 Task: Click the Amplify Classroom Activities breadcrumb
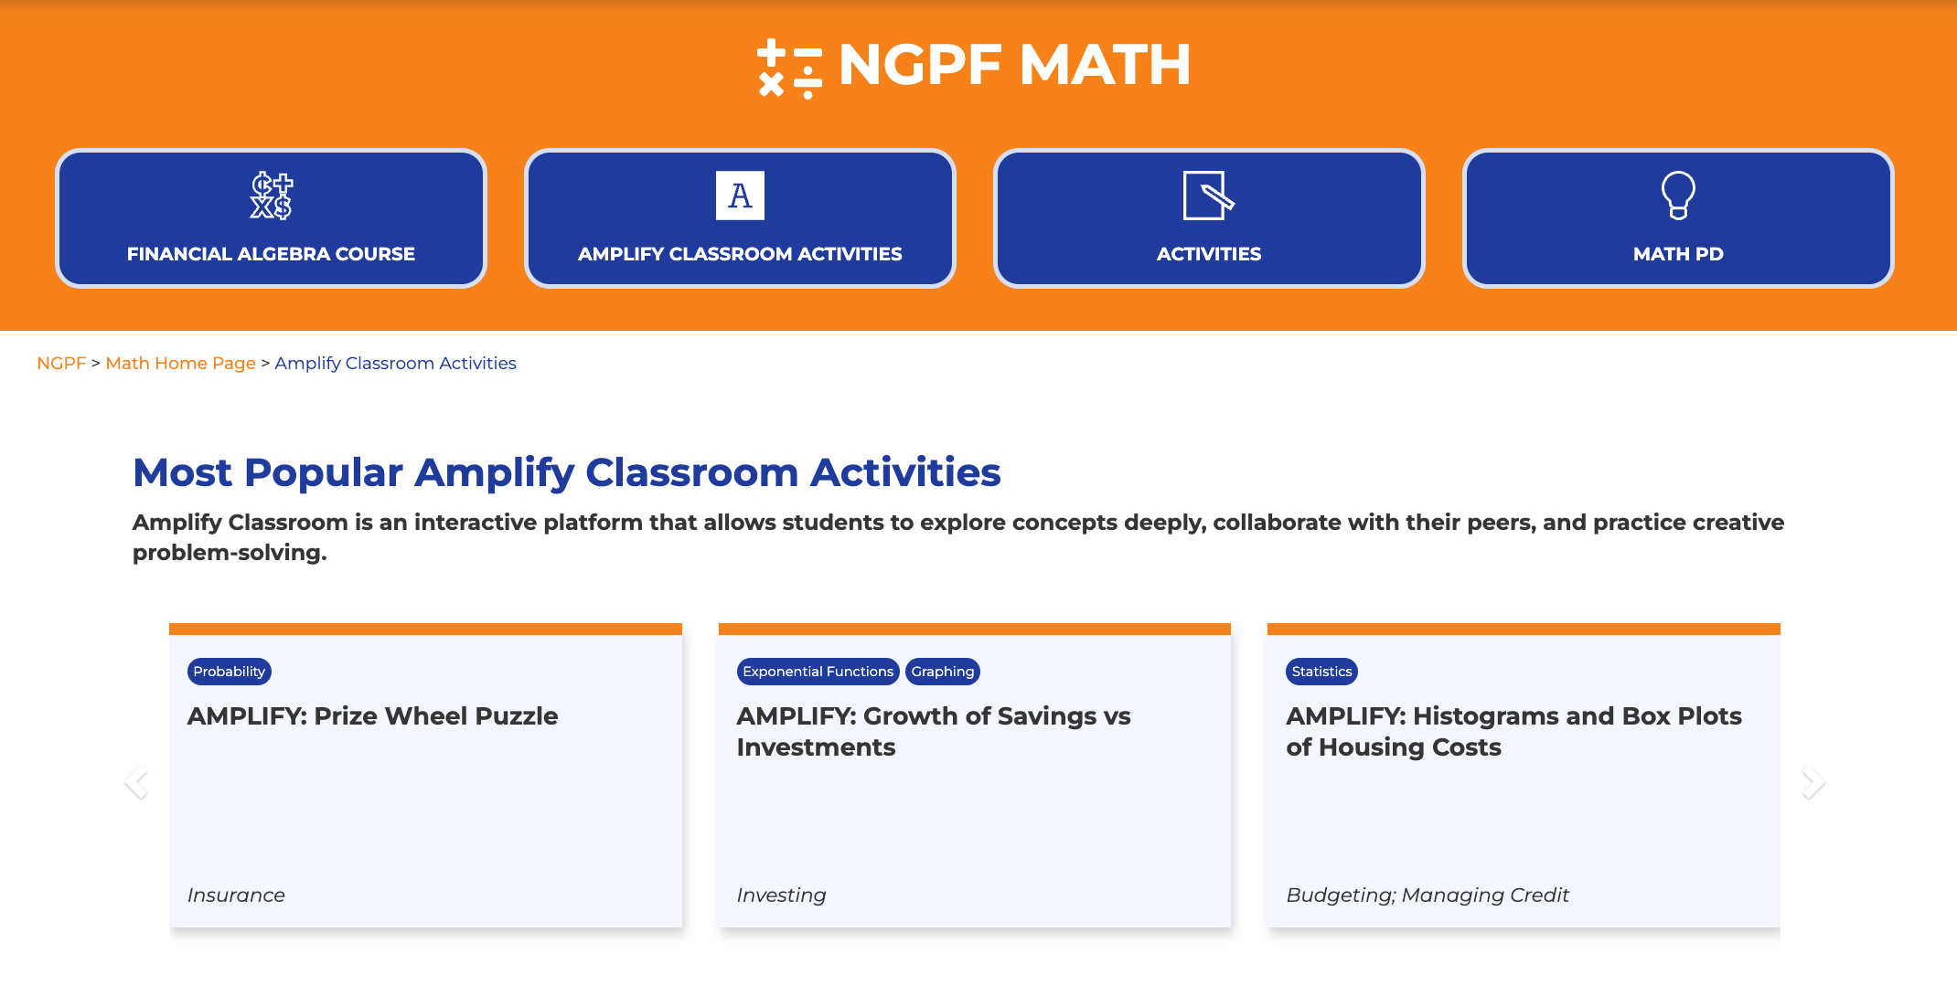point(395,363)
